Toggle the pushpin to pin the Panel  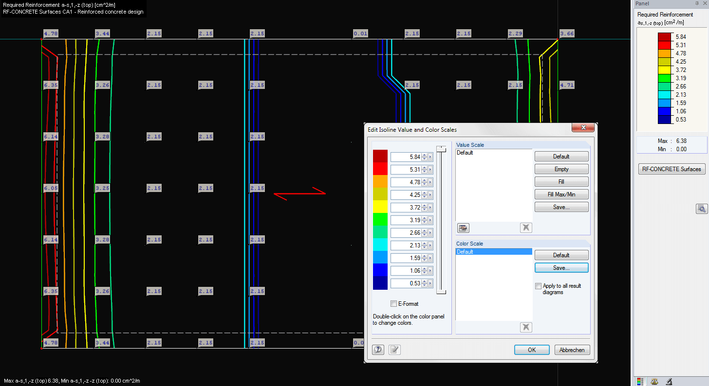click(697, 4)
